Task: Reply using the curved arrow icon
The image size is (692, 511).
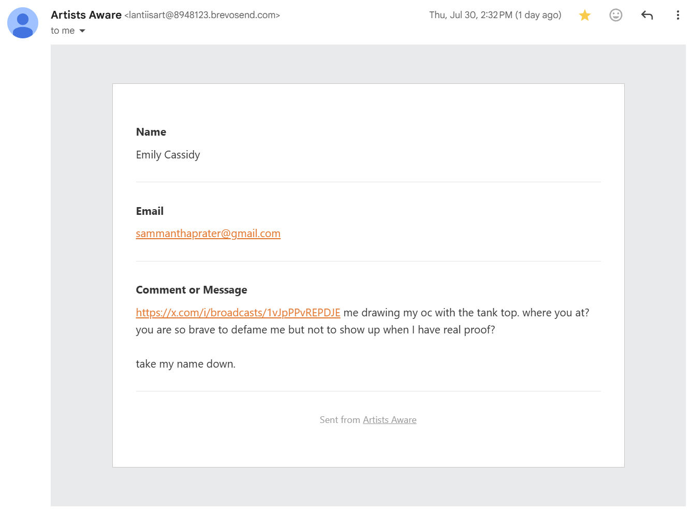Action: coord(647,15)
